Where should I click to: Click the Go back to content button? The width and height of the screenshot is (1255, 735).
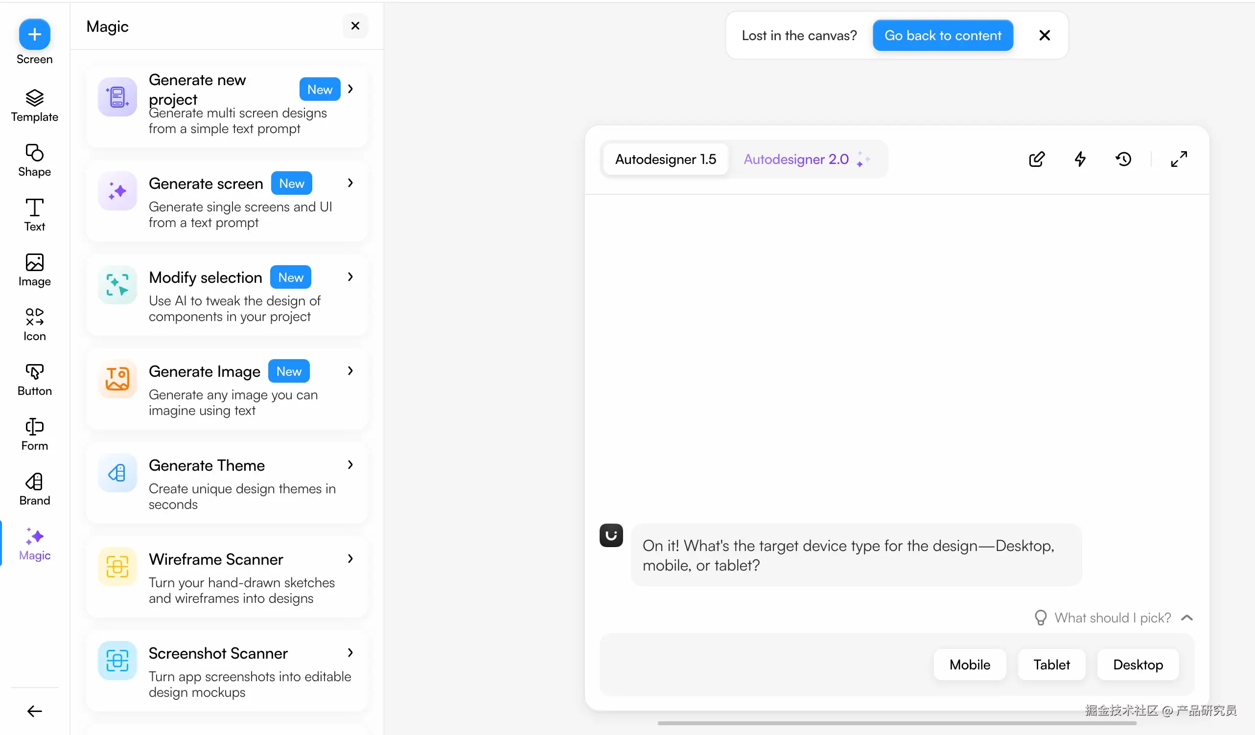coord(942,35)
